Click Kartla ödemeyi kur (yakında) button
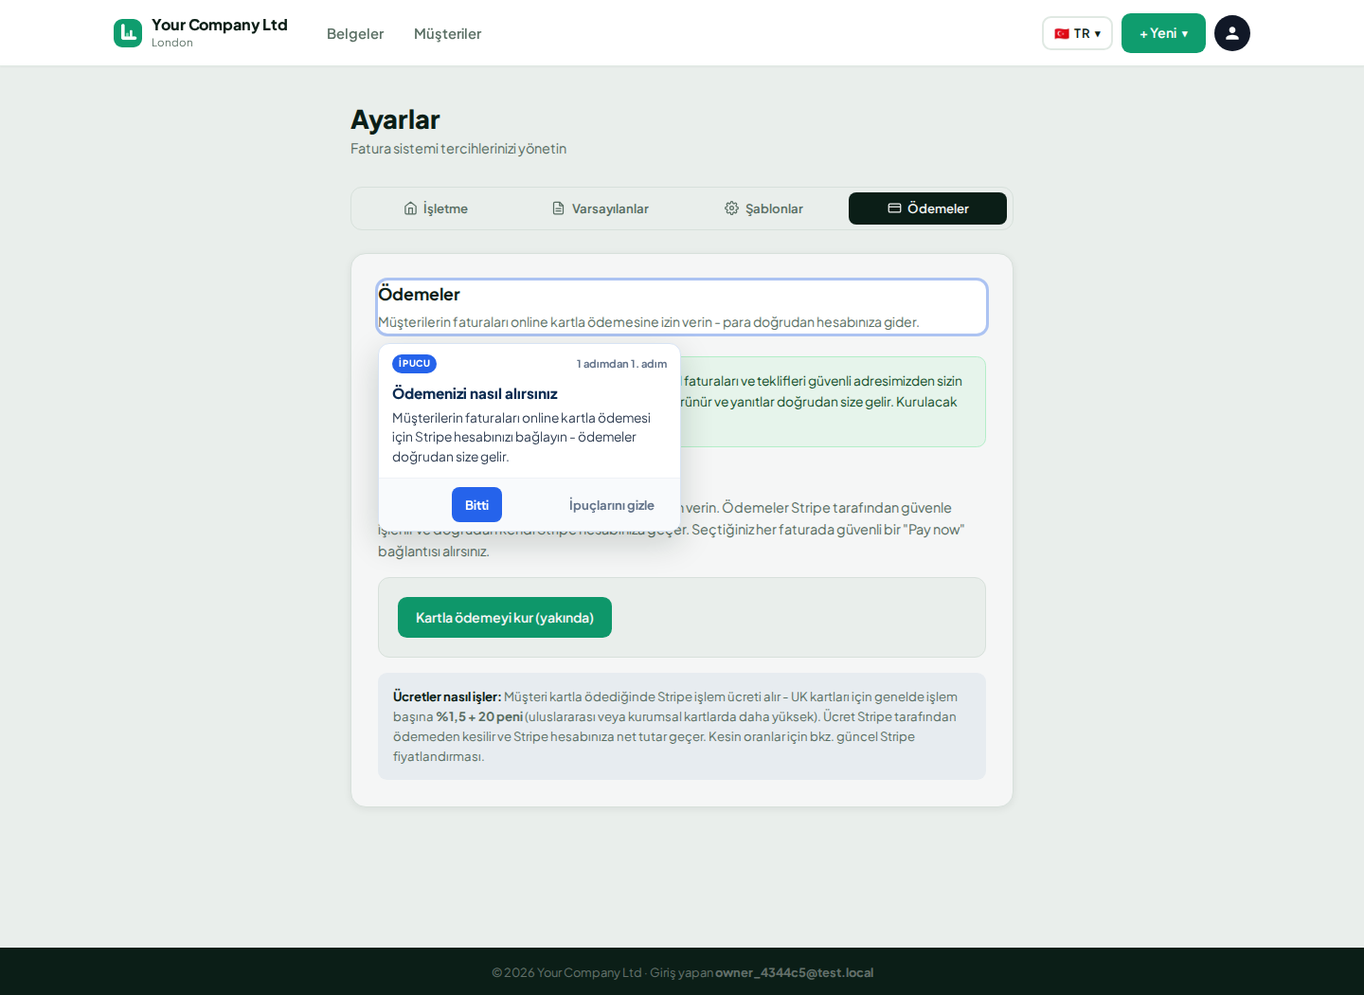Screen dimensions: 1364x995 (x=505, y=618)
